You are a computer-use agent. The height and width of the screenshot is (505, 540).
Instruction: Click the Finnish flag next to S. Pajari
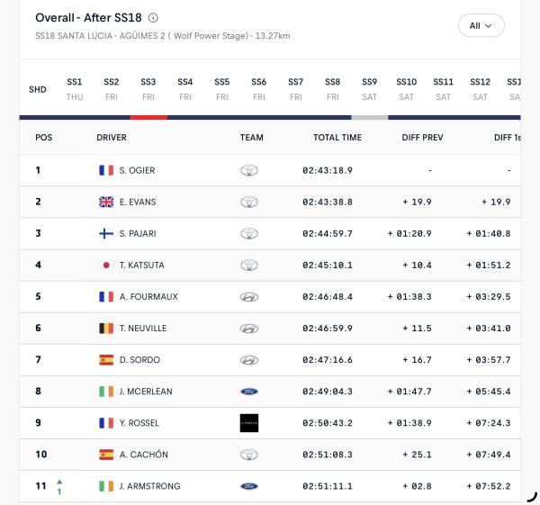pos(106,233)
